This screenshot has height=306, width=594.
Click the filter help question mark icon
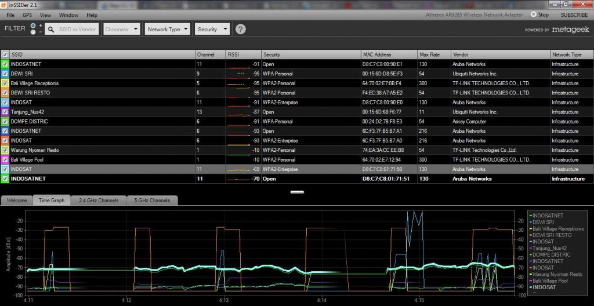click(241, 29)
